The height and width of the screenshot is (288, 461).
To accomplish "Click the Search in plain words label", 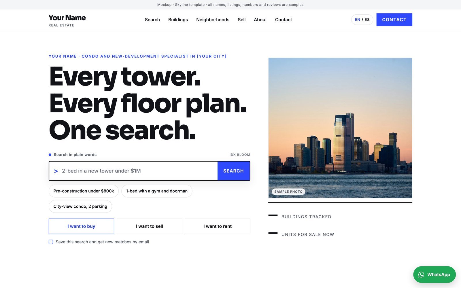I will click(x=75, y=155).
